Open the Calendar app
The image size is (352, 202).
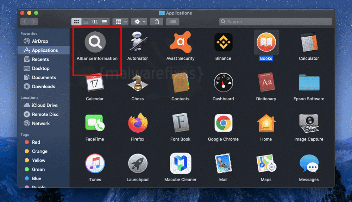(x=95, y=83)
